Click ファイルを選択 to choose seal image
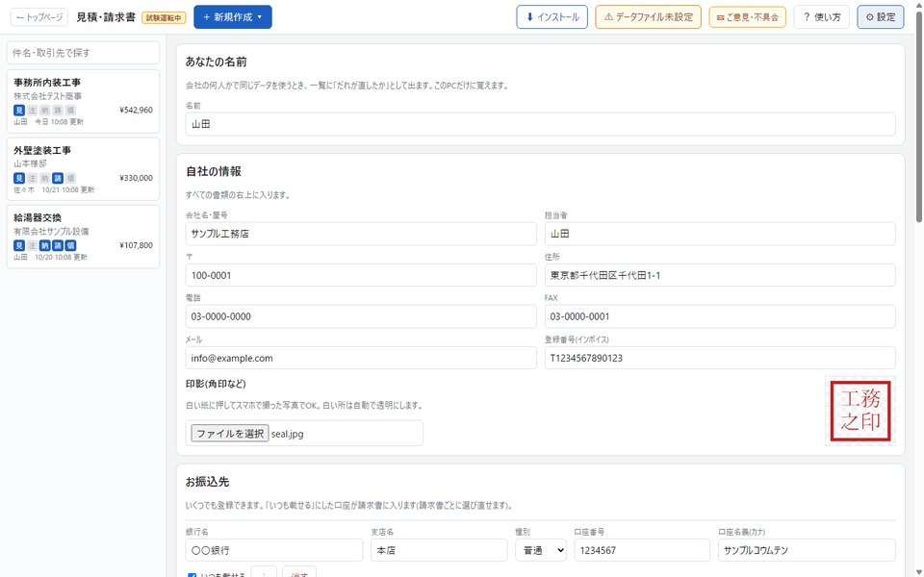Image resolution: width=924 pixels, height=577 pixels. 230,434
